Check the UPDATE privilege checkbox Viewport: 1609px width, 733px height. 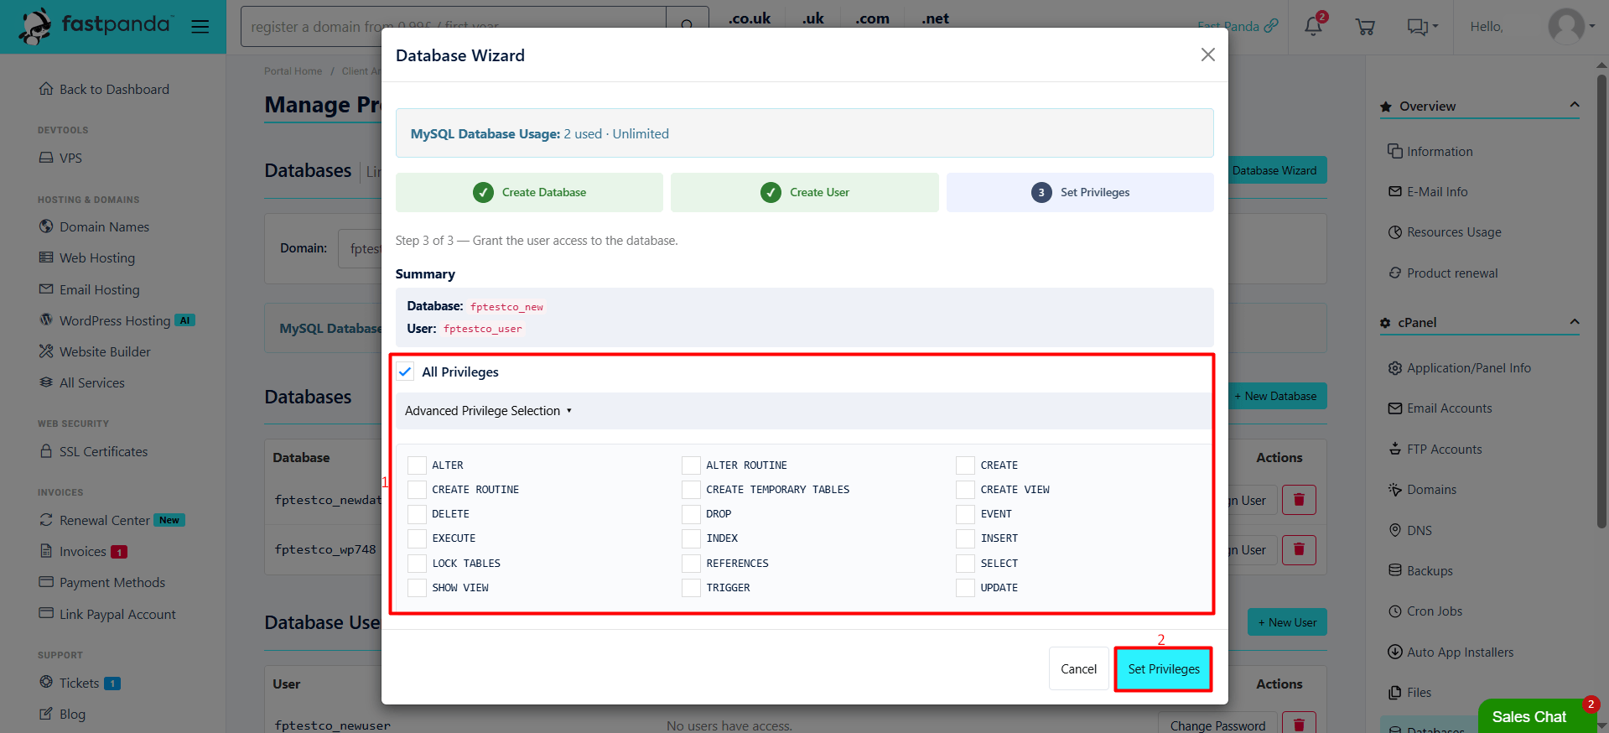tap(965, 588)
